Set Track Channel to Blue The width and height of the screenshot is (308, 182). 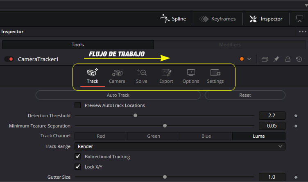pyautogui.click(x=206, y=136)
